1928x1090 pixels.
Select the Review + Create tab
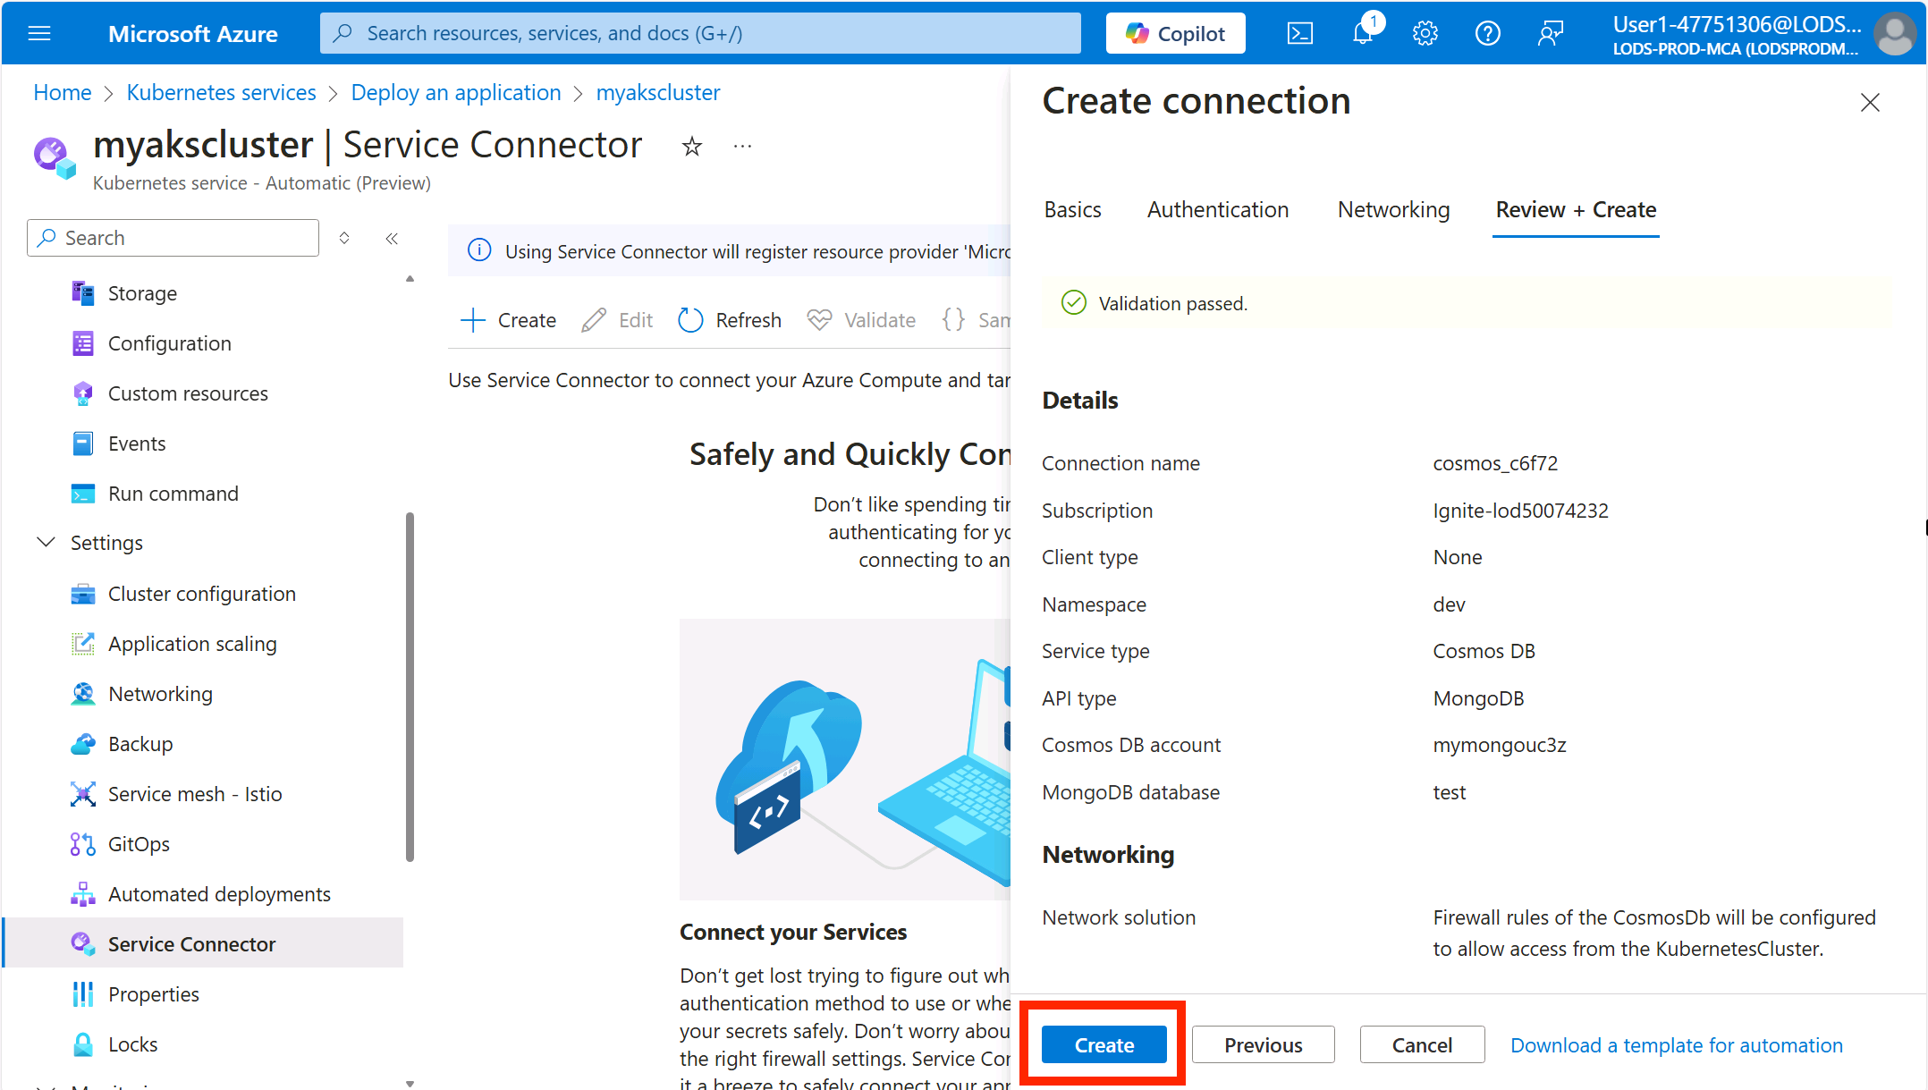point(1576,209)
